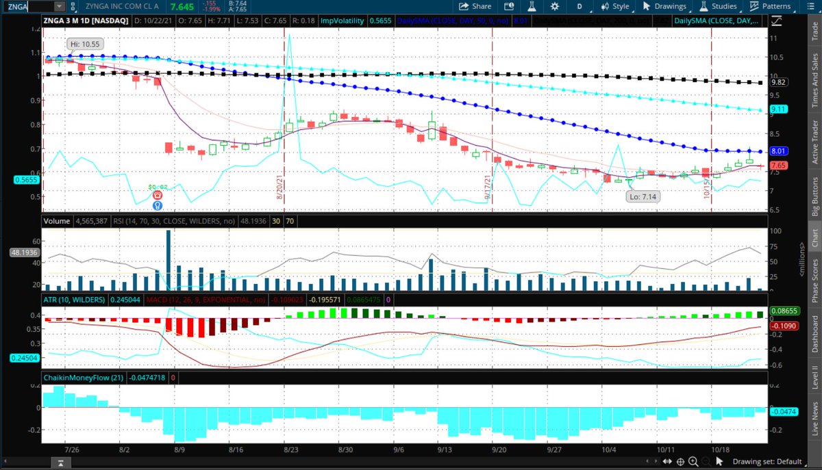Click the ZNGA 3 M 1D [NASDAQ] title
This screenshot has width=822, height=470.
pyautogui.click(x=86, y=21)
